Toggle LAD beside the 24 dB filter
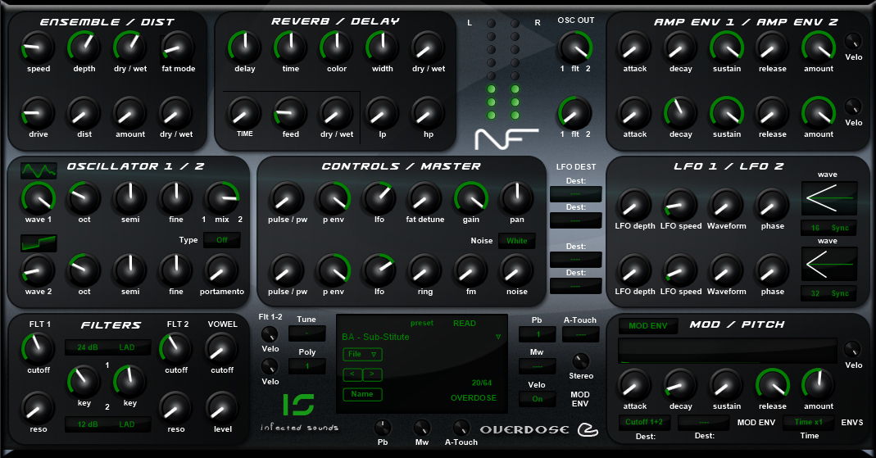The image size is (876, 458). 127,347
